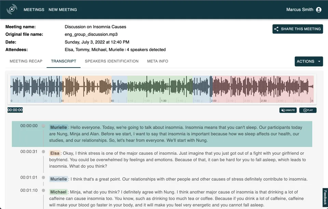Click the timeline dot beside 00:01:01
Viewport: 328px width, 209px height.
tap(43, 178)
